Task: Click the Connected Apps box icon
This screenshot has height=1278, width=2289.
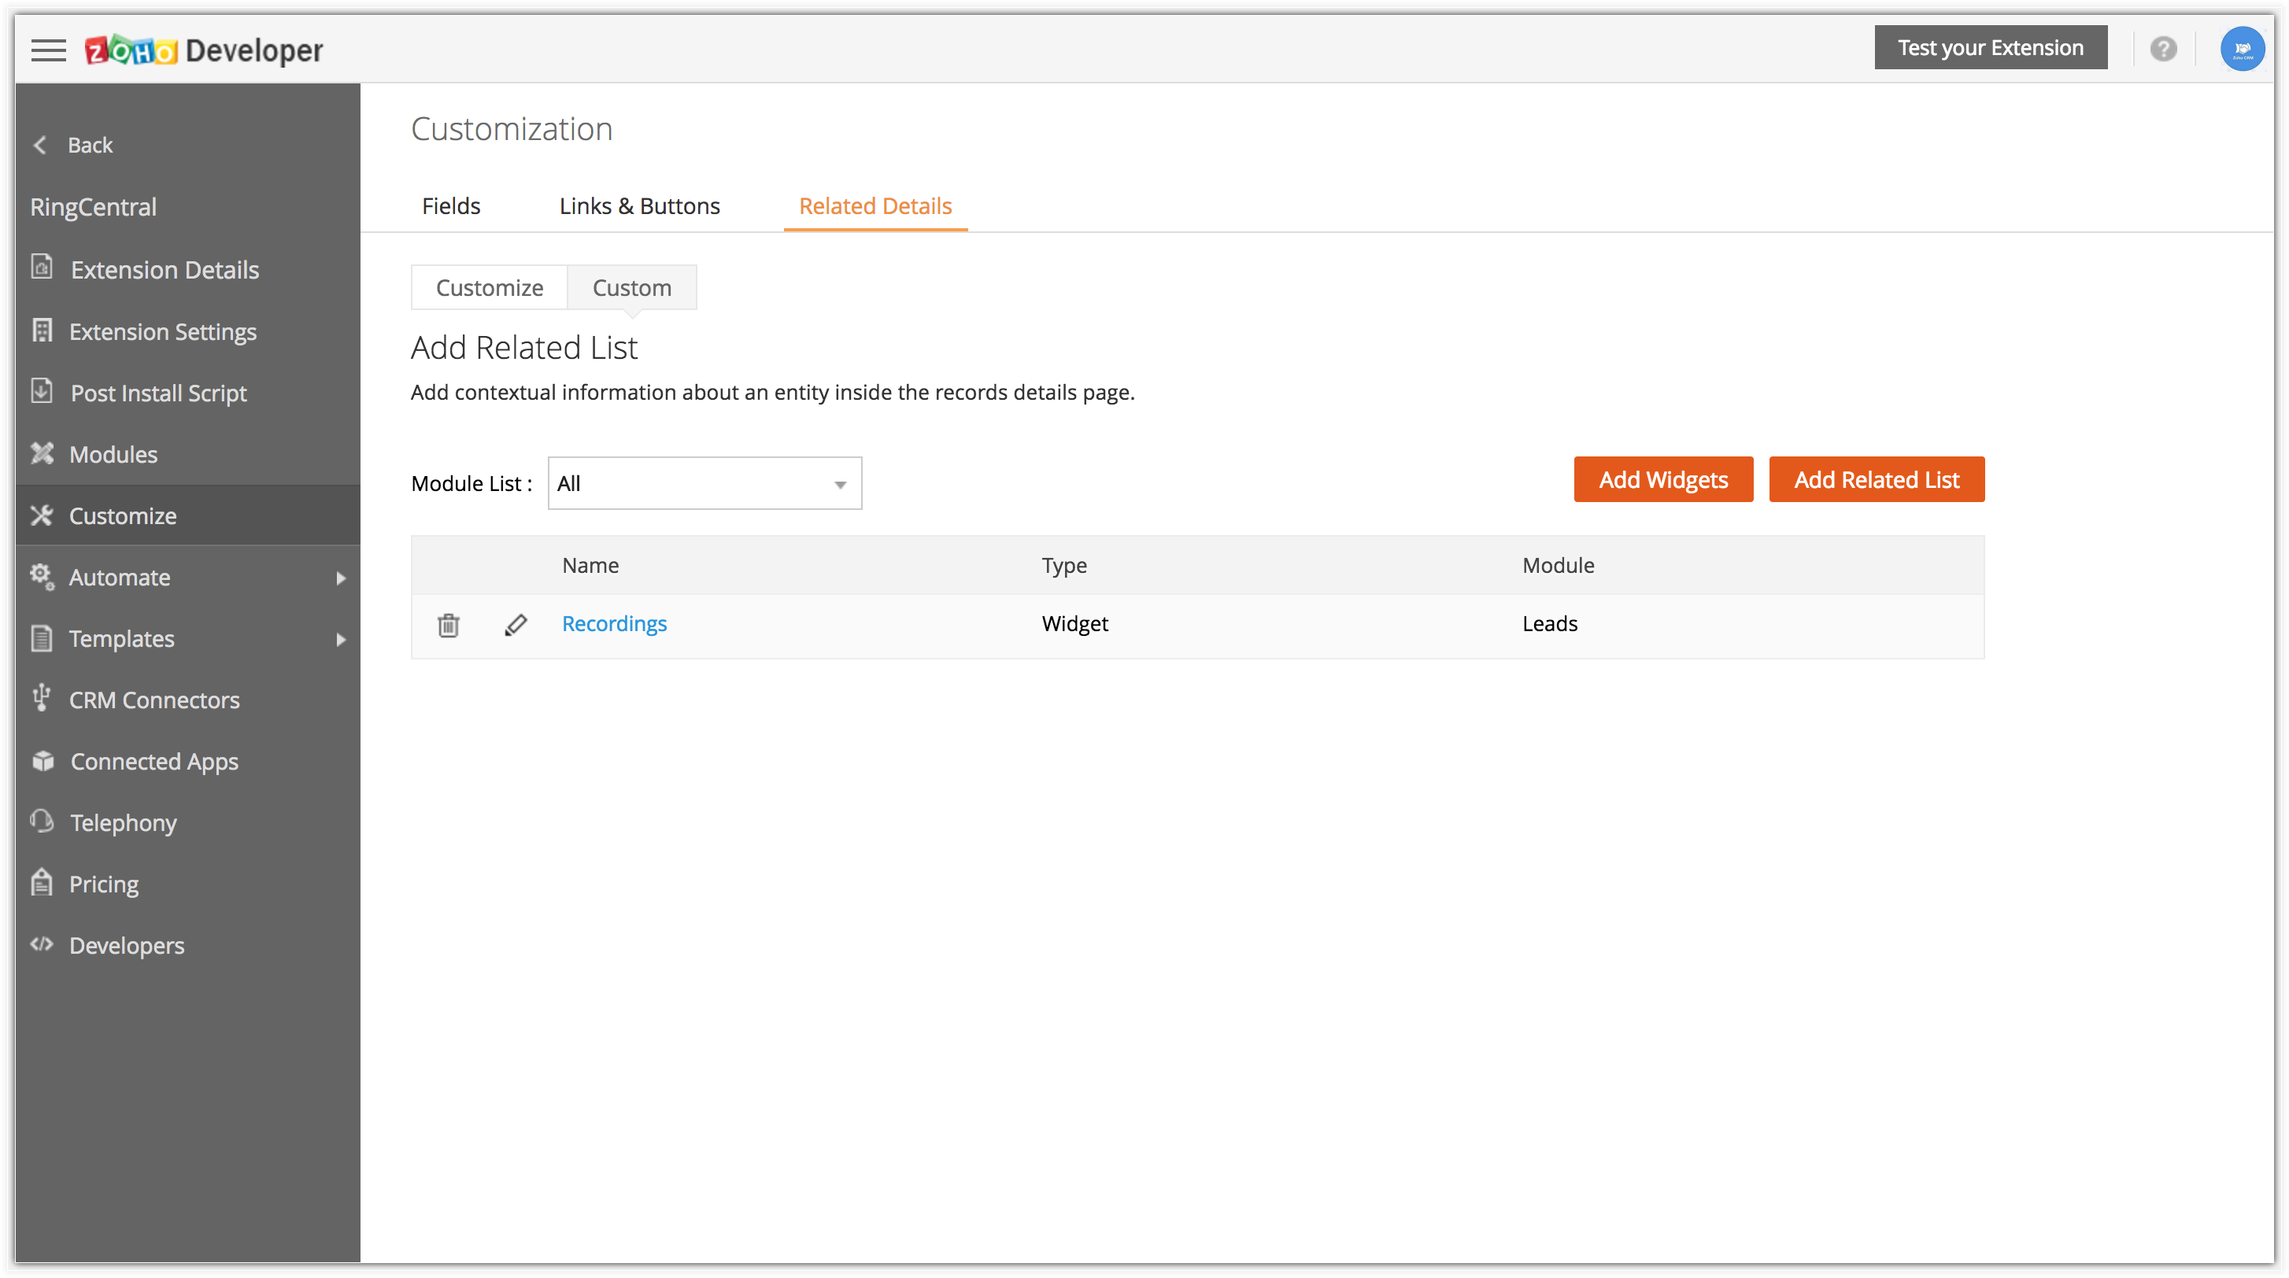Action: click(x=42, y=761)
